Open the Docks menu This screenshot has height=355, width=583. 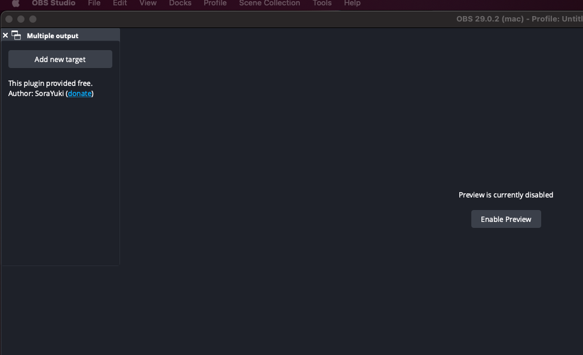(x=180, y=4)
